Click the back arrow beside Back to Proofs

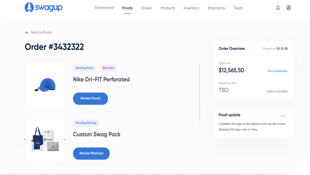(x=27, y=33)
